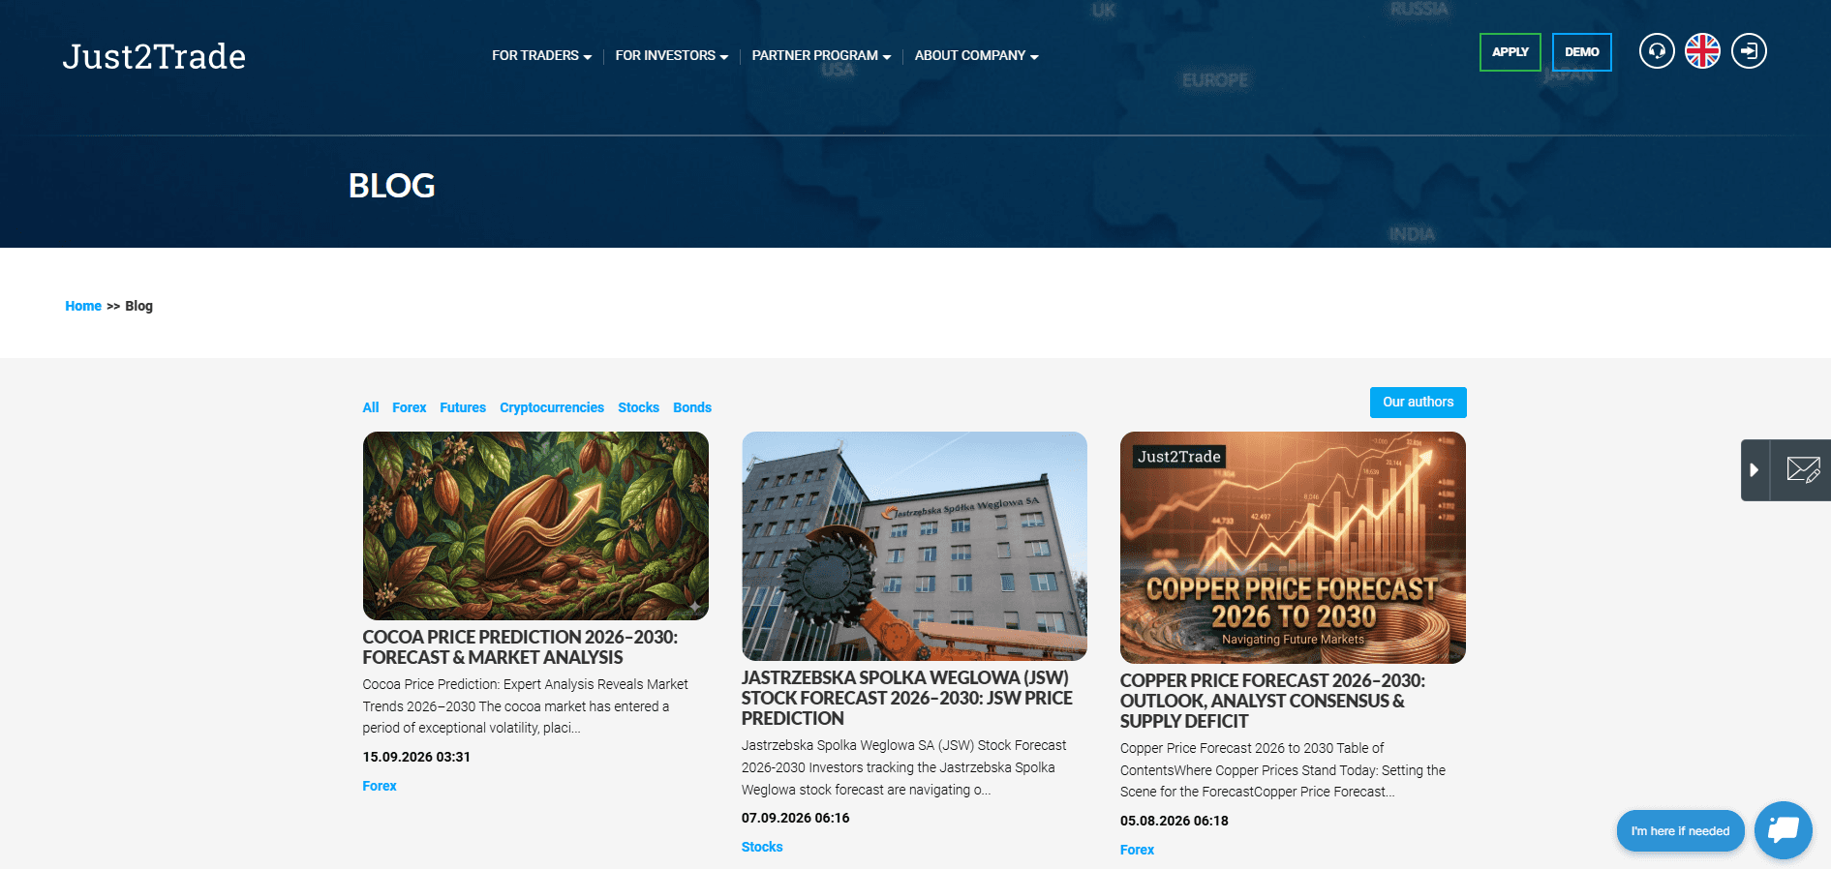
Task: Open the Cocoa Price Prediction article title
Action: (x=520, y=647)
